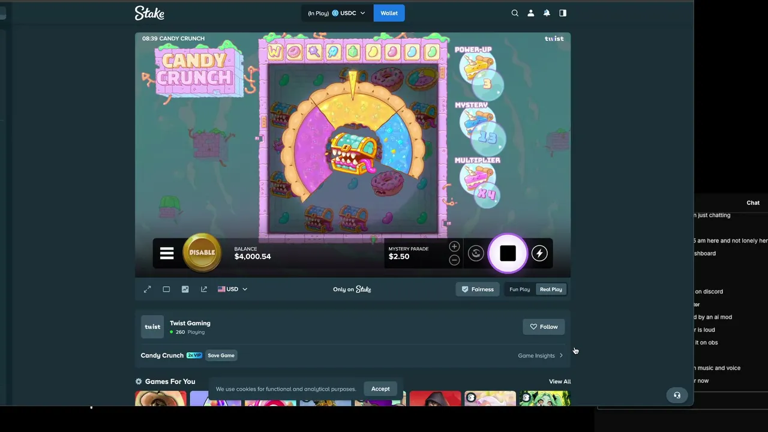Open the Stake search magnifier icon
This screenshot has width=768, height=432.
pyautogui.click(x=515, y=13)
